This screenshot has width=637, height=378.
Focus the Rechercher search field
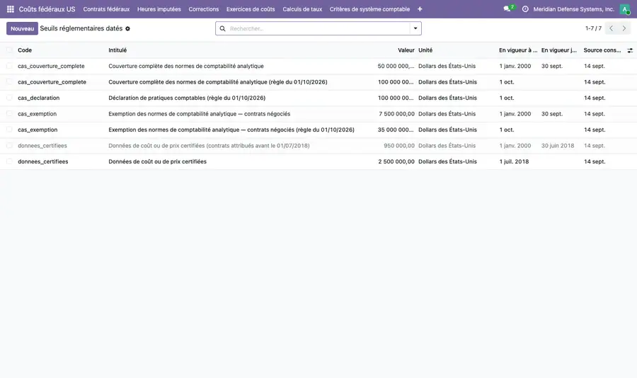point(319,28)
